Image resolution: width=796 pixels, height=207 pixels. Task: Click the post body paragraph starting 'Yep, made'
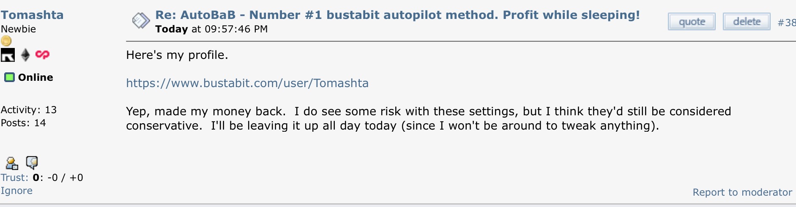point(429,118)
